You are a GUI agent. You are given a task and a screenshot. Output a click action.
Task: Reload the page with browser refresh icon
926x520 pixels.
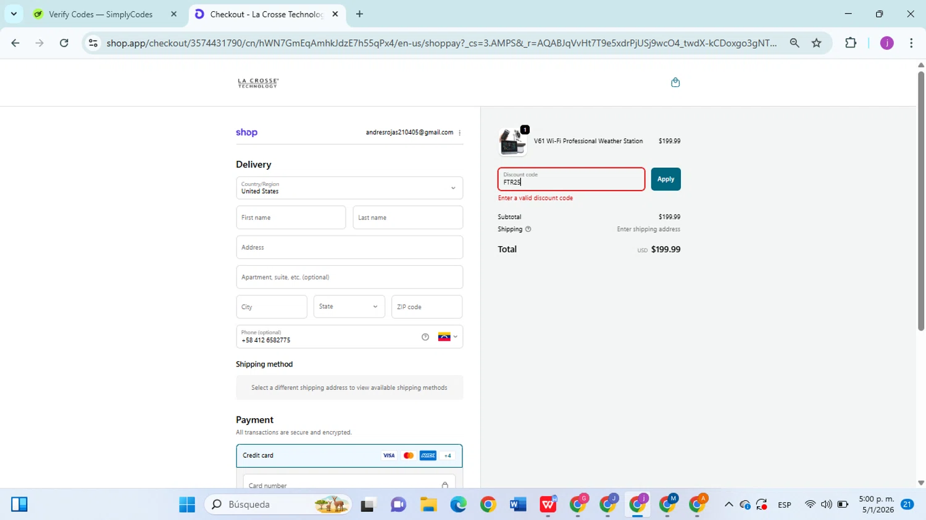(64, 43)
